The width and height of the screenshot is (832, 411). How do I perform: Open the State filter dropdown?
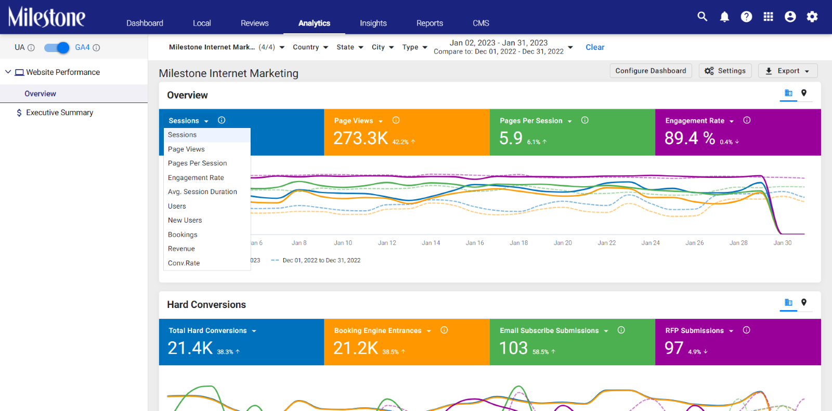click(350, 47)
